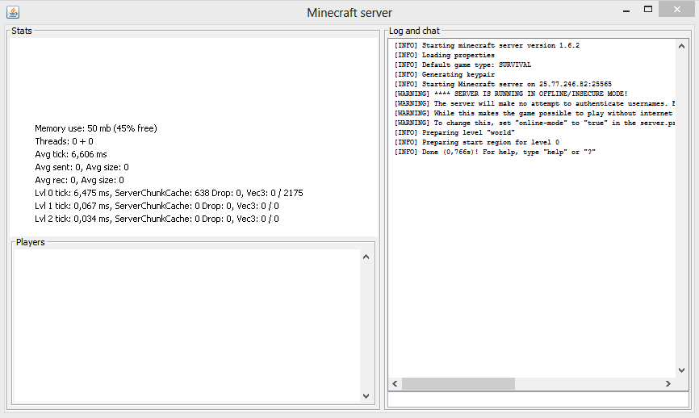Click the empty Players list box
The width and height of the screenshot is (699, 418).
tap(186, 326)
